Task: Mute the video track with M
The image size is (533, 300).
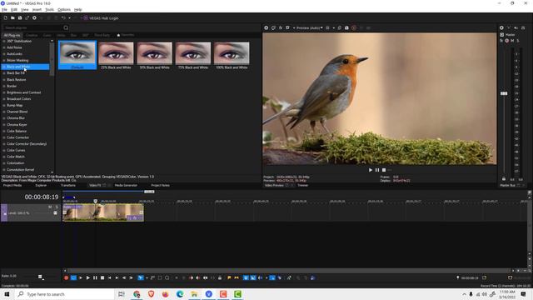Action: point(50,207)
